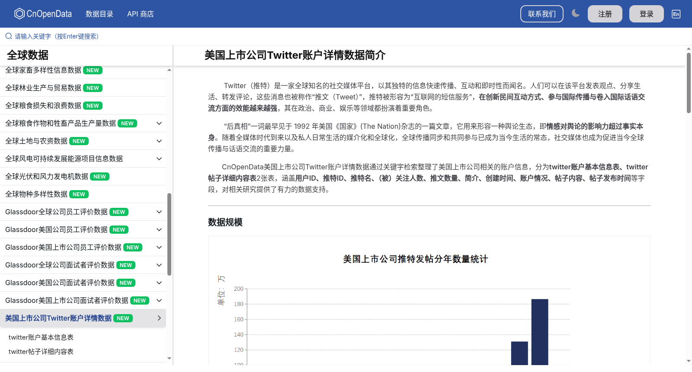This screenshot has height=372, width=692.
Task: Click sidebar scrollbar down arrow
Action: [x=169, y=358]
